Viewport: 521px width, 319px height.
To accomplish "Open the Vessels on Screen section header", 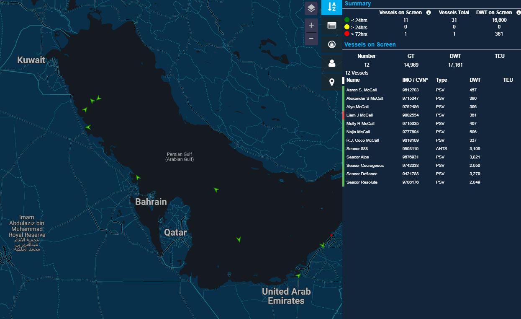I will [370, 44].
